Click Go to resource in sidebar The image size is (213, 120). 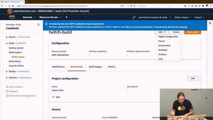16,87
